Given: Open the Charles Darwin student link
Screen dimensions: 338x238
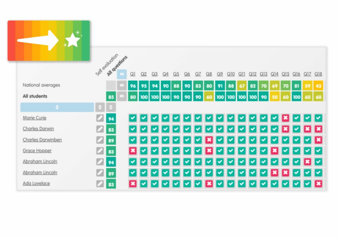Looking at the screenshot, I should click(38, 129).
